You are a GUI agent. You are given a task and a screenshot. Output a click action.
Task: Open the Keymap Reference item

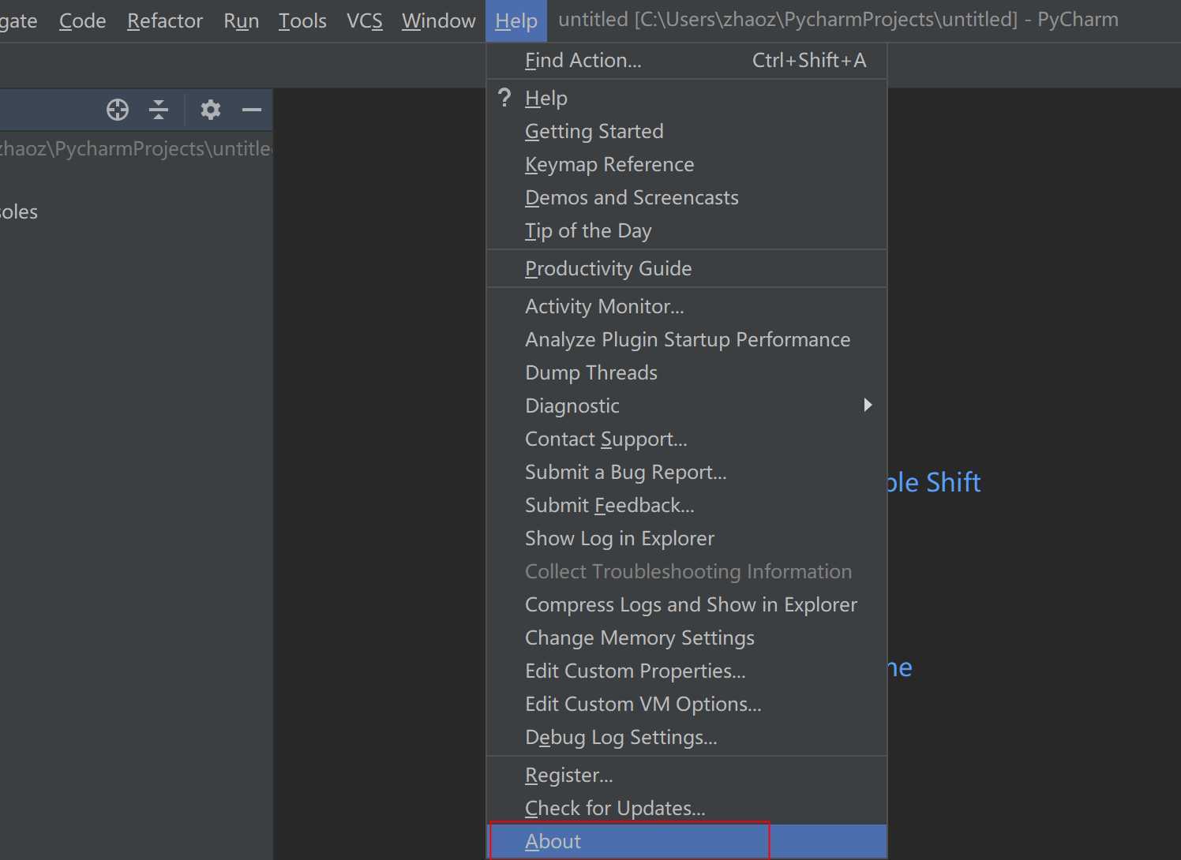pos(609,165)
